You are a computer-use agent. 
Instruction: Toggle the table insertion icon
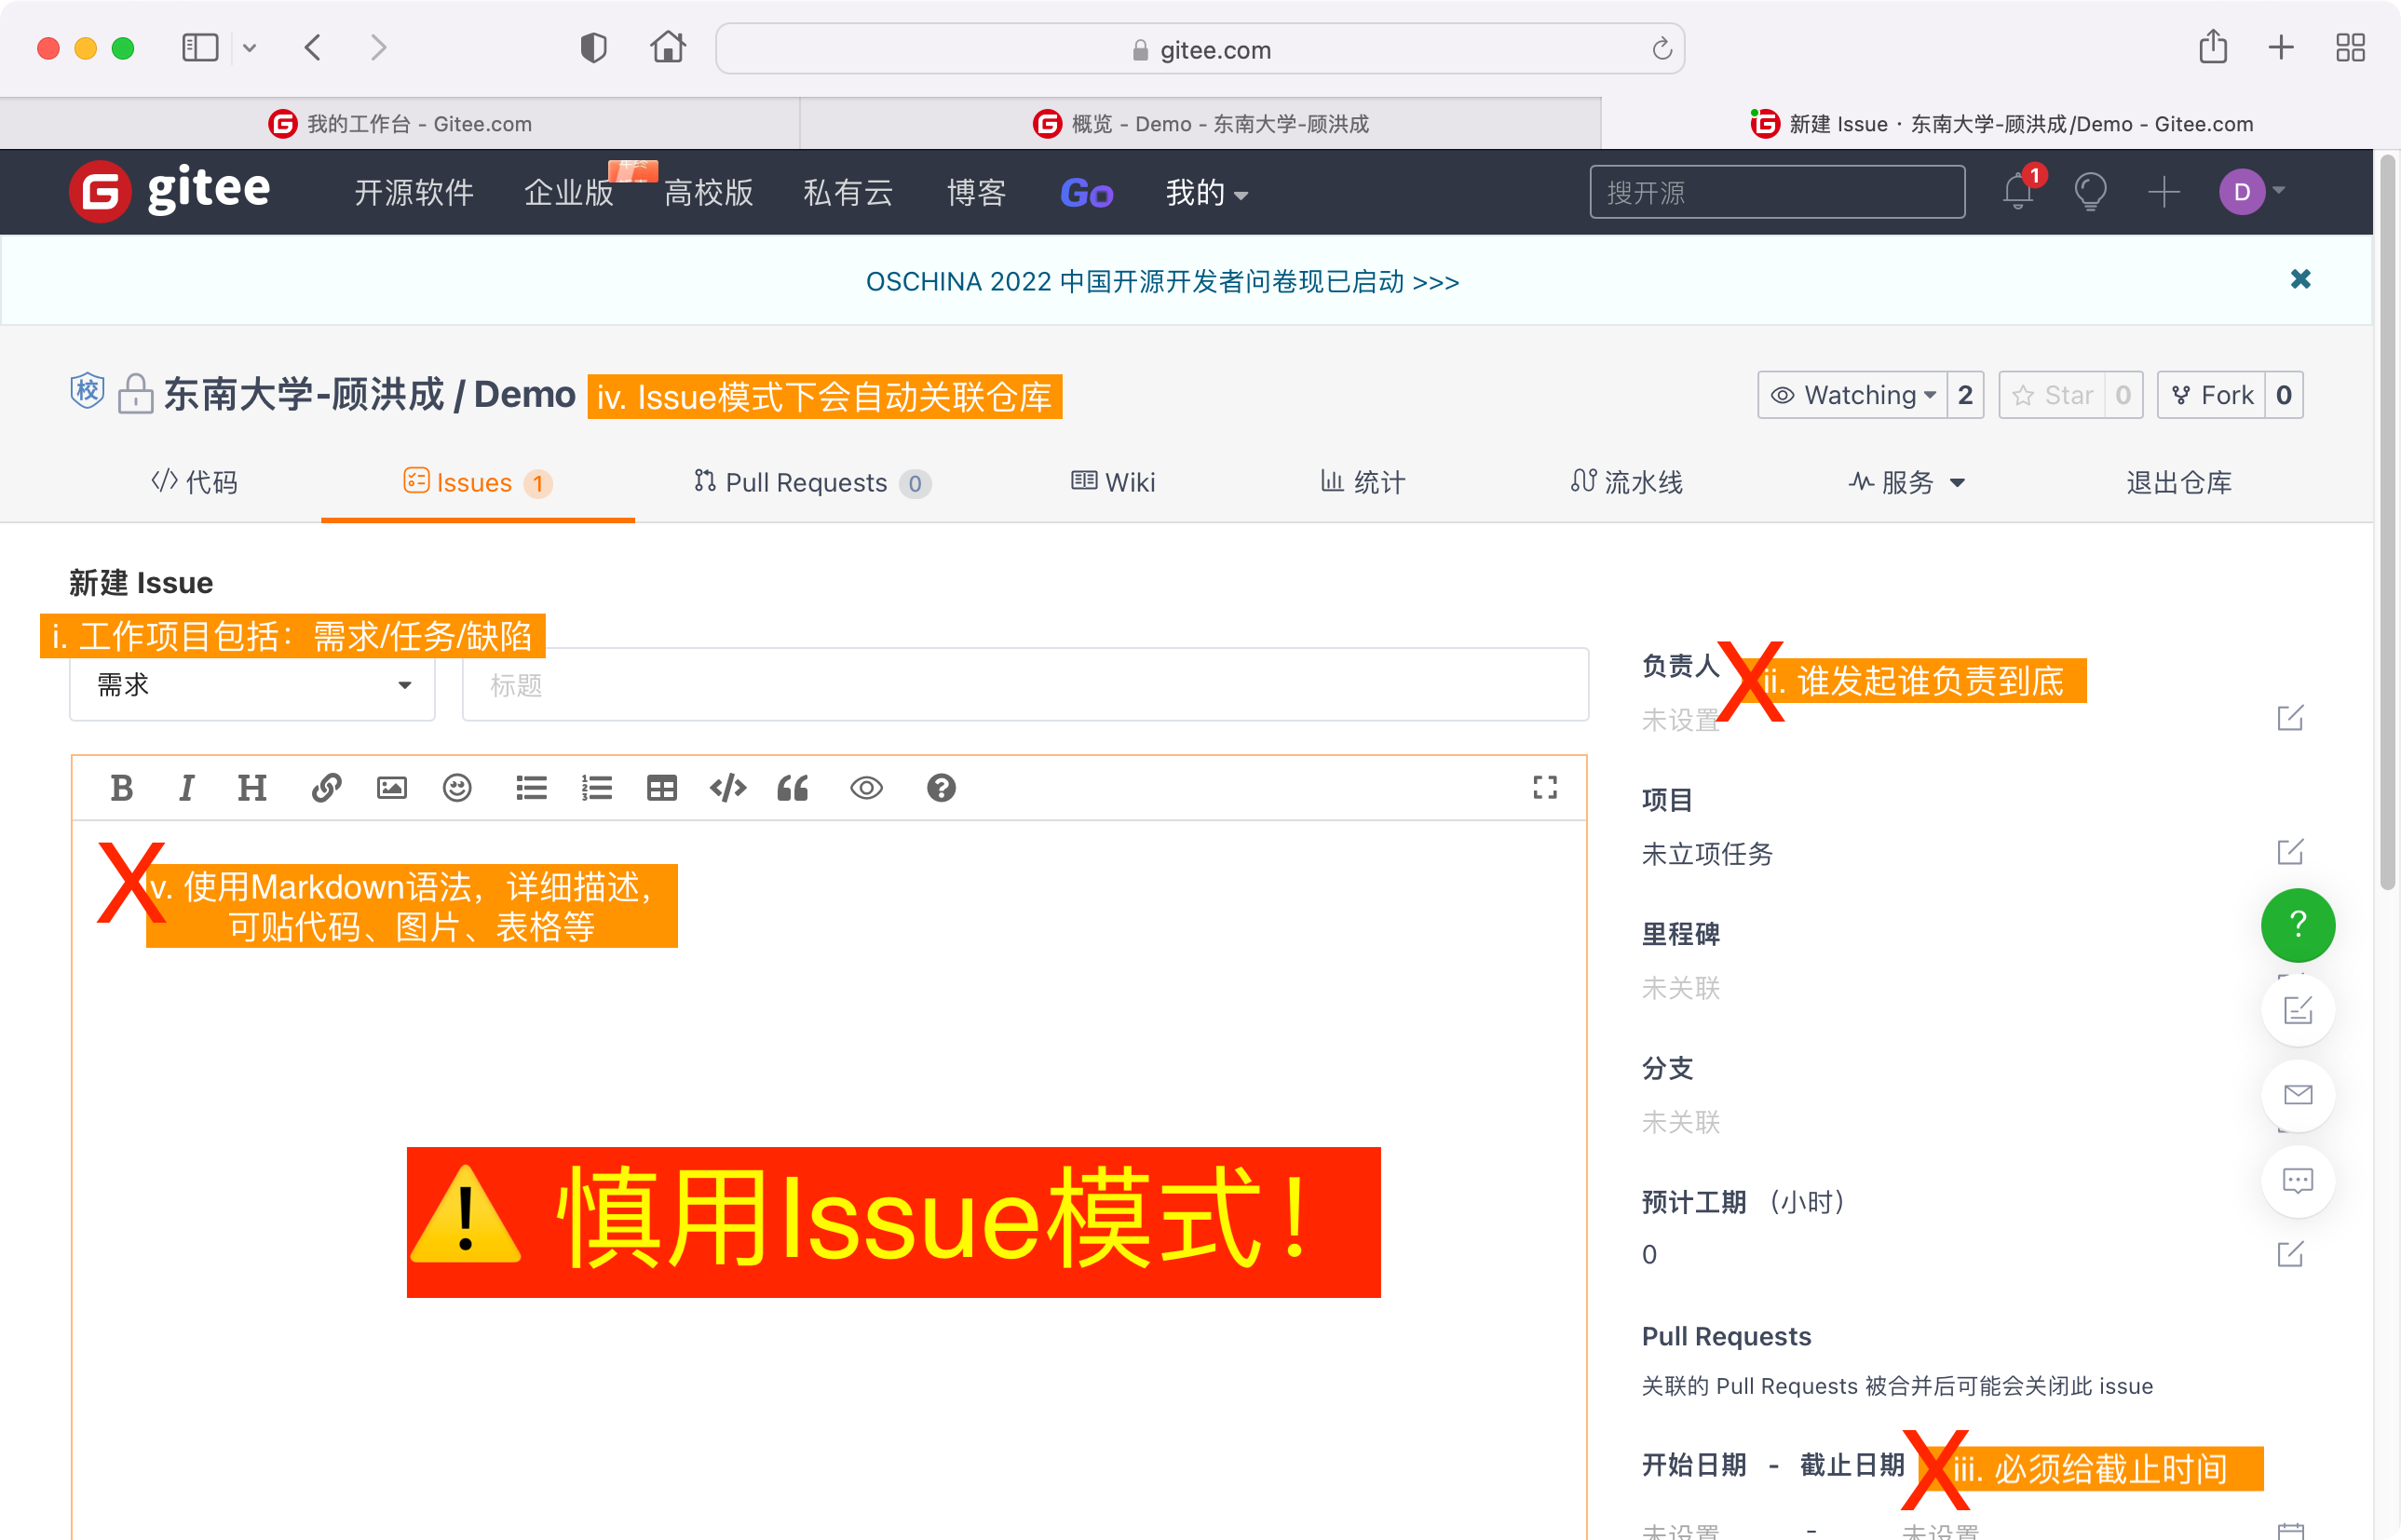click(661, 786)
